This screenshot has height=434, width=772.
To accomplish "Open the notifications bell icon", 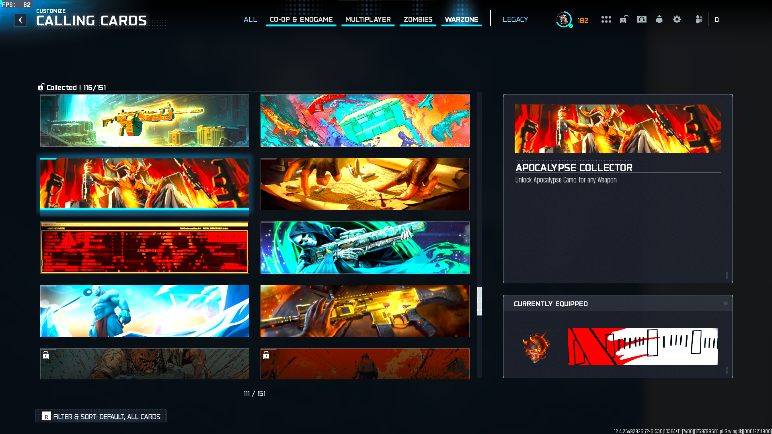I will point(659,19).
